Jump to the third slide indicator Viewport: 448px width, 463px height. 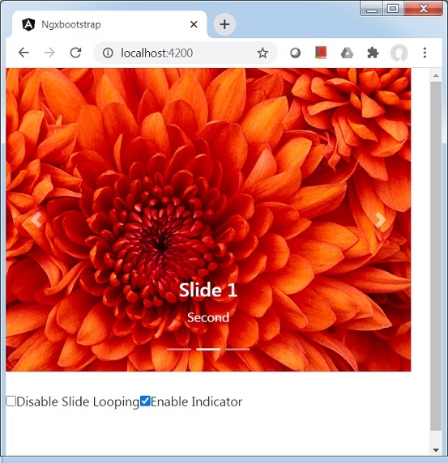(x=237, y=350)
